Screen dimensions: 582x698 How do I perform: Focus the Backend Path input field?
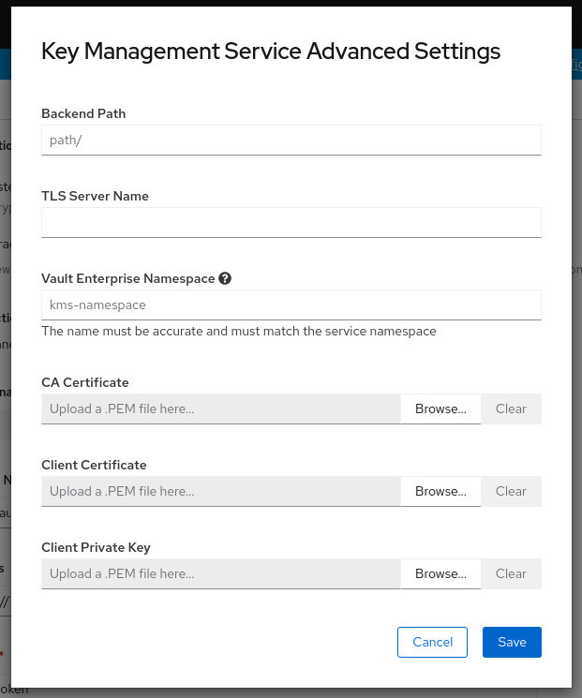click(291, 140)
